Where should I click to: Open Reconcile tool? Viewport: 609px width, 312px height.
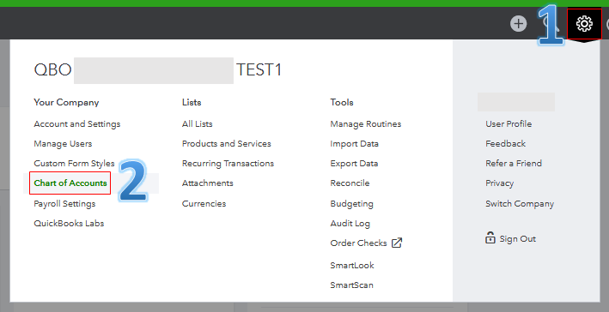350,183
